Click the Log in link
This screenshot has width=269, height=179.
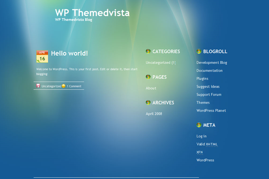coord(201,136)
